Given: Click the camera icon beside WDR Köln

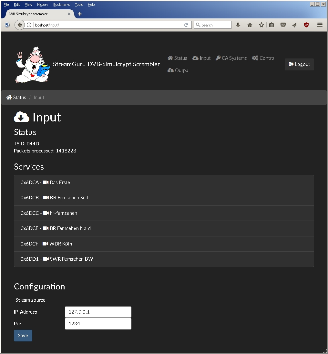Looking at the screenshot, I should pos(45,244).
